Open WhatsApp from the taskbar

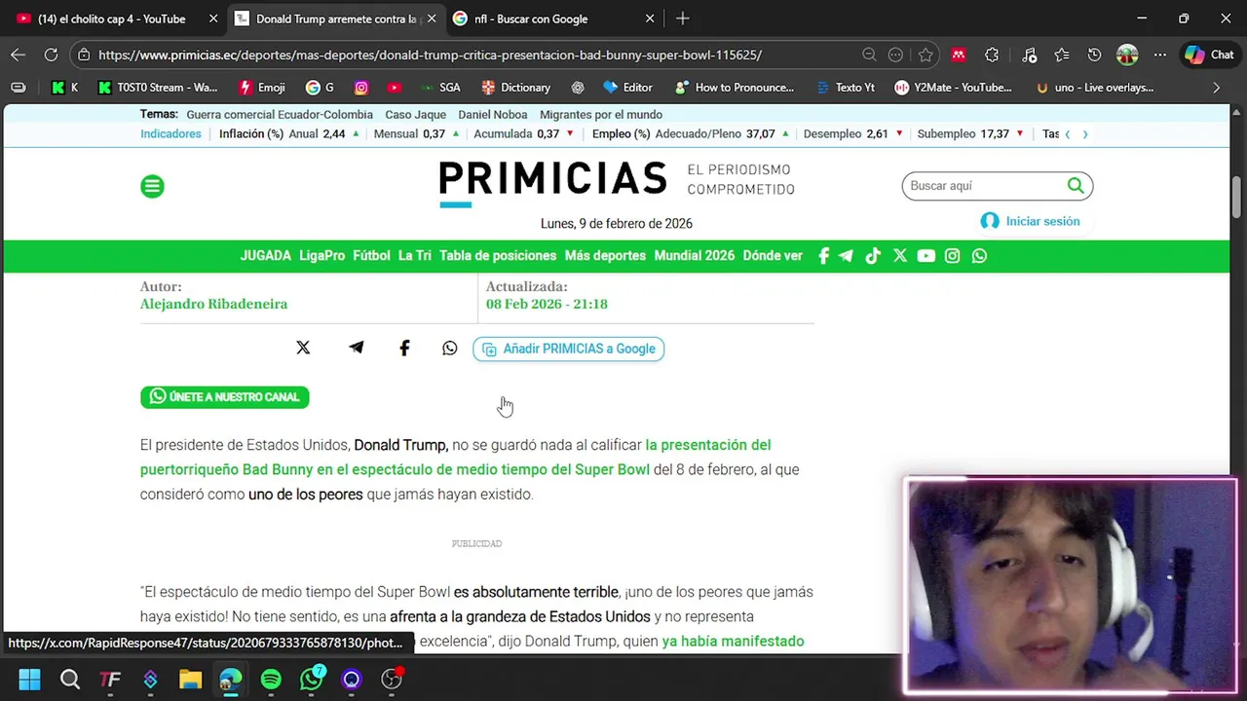point(312,679)
